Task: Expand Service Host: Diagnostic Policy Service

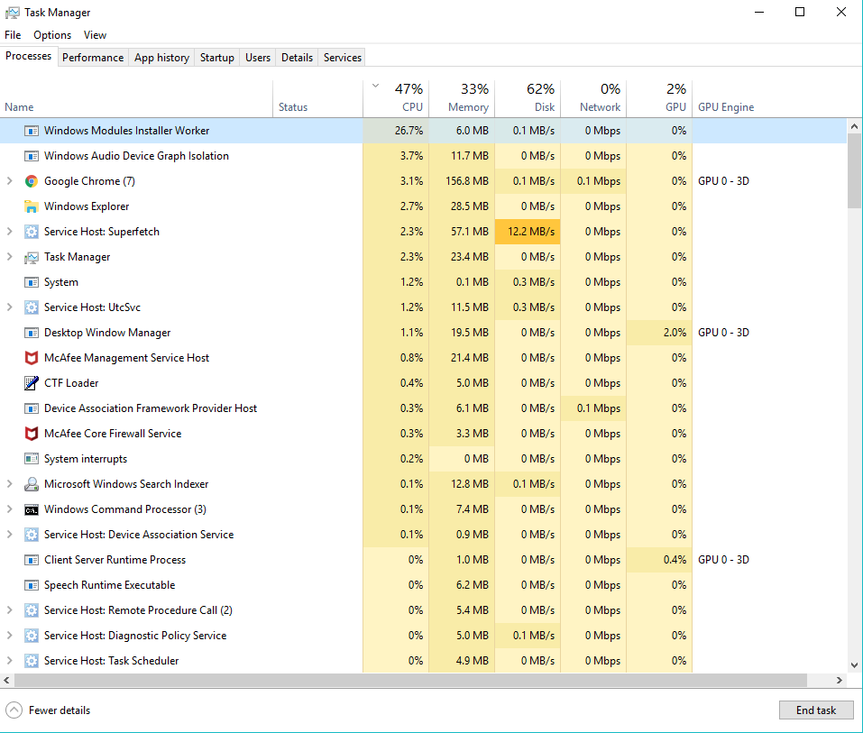Action: point(9,635)
